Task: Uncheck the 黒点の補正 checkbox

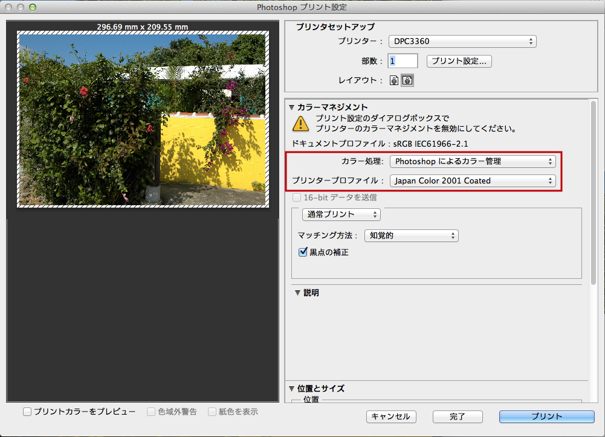Action: pos(304,252)
